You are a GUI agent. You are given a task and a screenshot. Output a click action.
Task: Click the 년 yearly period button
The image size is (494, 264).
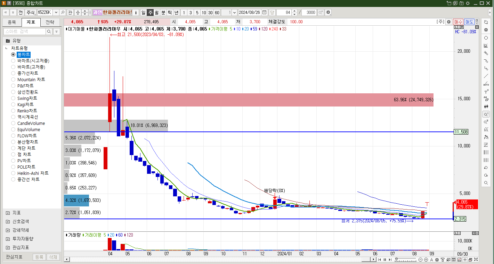[177, 12]
